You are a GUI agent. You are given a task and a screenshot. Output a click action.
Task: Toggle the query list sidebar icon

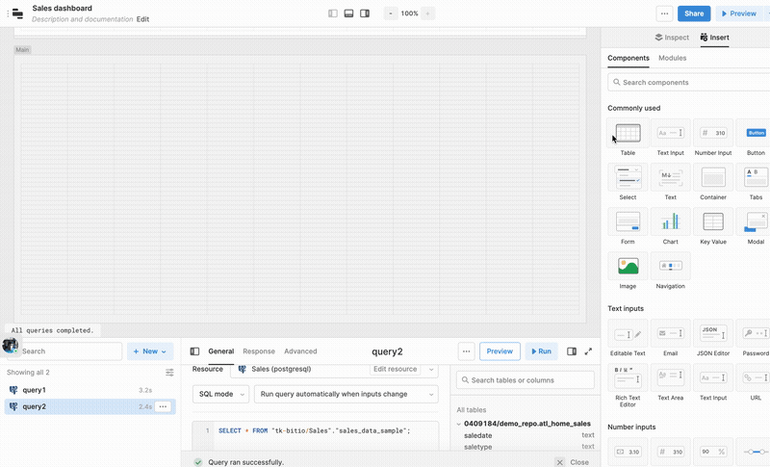[x=195, y=351]
